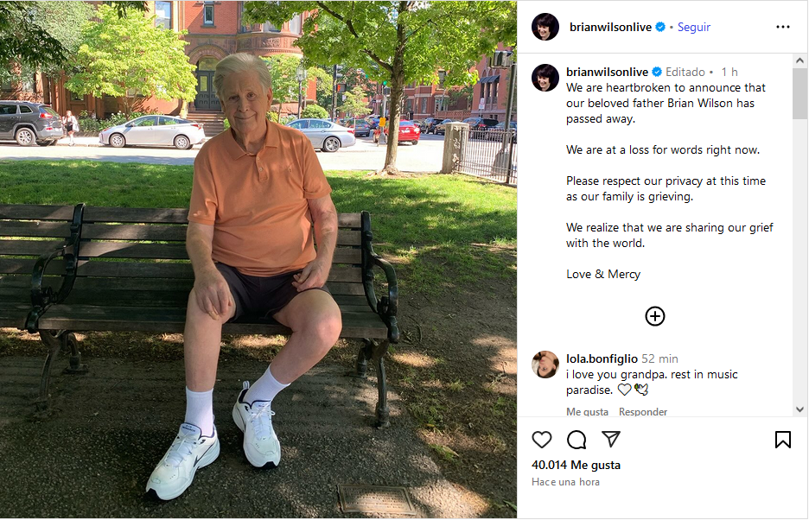Load more comments with plus circle
The image size is (809, 520).
click(x=655, y=316)
